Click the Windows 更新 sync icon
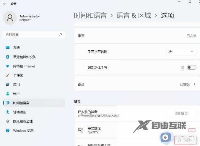The width and height of the screenshot is (200, 146). coord(7,130)
